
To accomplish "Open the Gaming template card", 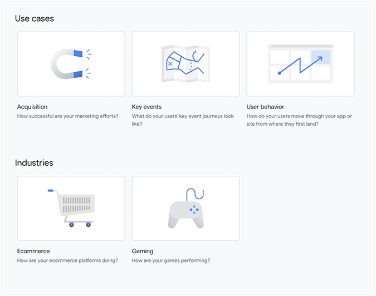I will [x=186, y=208].
